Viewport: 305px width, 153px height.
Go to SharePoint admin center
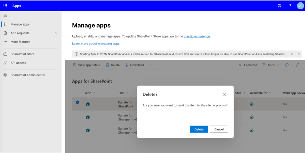(x=28, y=75)
